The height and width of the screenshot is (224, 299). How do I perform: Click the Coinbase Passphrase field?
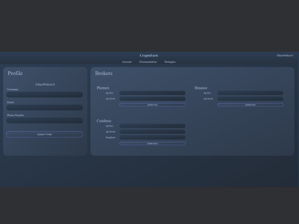[x=152, y=137]
